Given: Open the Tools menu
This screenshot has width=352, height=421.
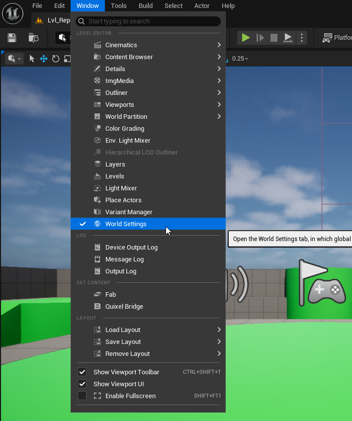Looking at the screenshot, I should tap(118, 5).
